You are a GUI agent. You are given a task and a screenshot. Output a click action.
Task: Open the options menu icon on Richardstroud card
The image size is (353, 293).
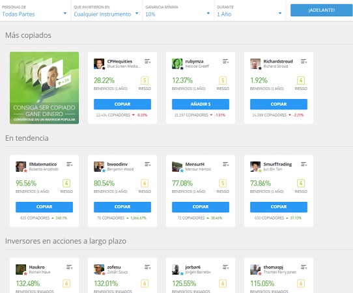(x=304, y=61)
